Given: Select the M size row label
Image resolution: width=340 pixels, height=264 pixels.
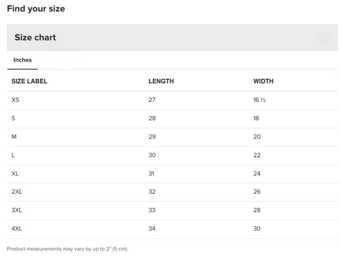Looking at the screenshot, I should pos(14,137).
